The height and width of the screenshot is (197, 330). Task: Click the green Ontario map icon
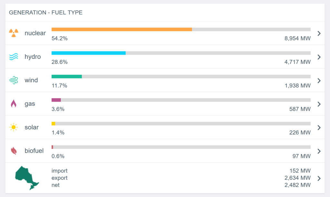[x=27, y=178]
